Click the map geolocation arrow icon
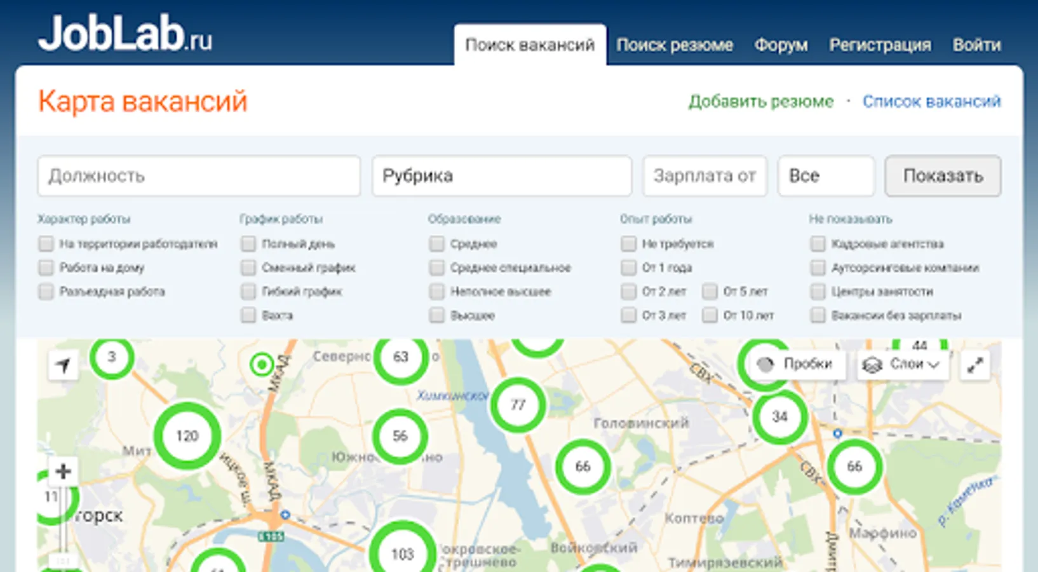Image resolution: width=1038 pixels, height=572 pixels. point(63,365)
